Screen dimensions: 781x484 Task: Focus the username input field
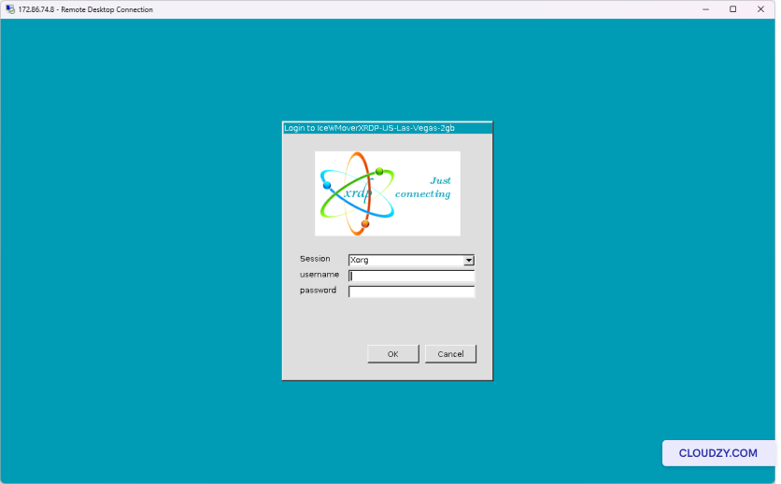411,276
